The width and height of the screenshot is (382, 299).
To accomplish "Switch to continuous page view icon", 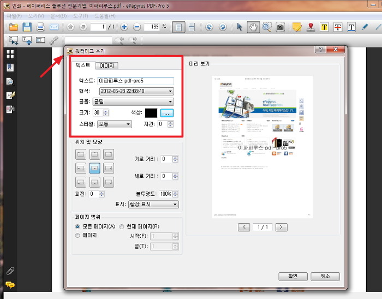I will point(192,27).
